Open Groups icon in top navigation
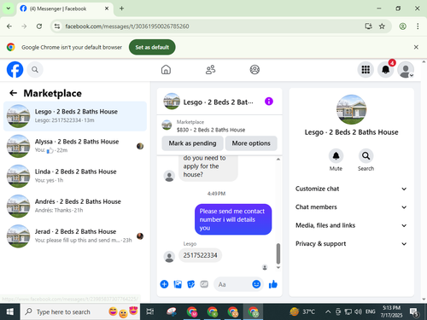 [254, 69]
